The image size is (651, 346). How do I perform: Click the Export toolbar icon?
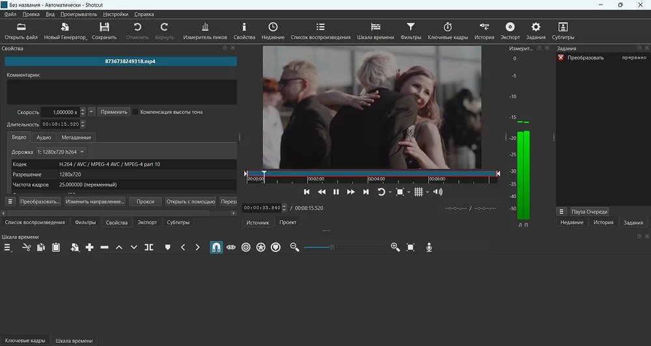click(510, 31)
